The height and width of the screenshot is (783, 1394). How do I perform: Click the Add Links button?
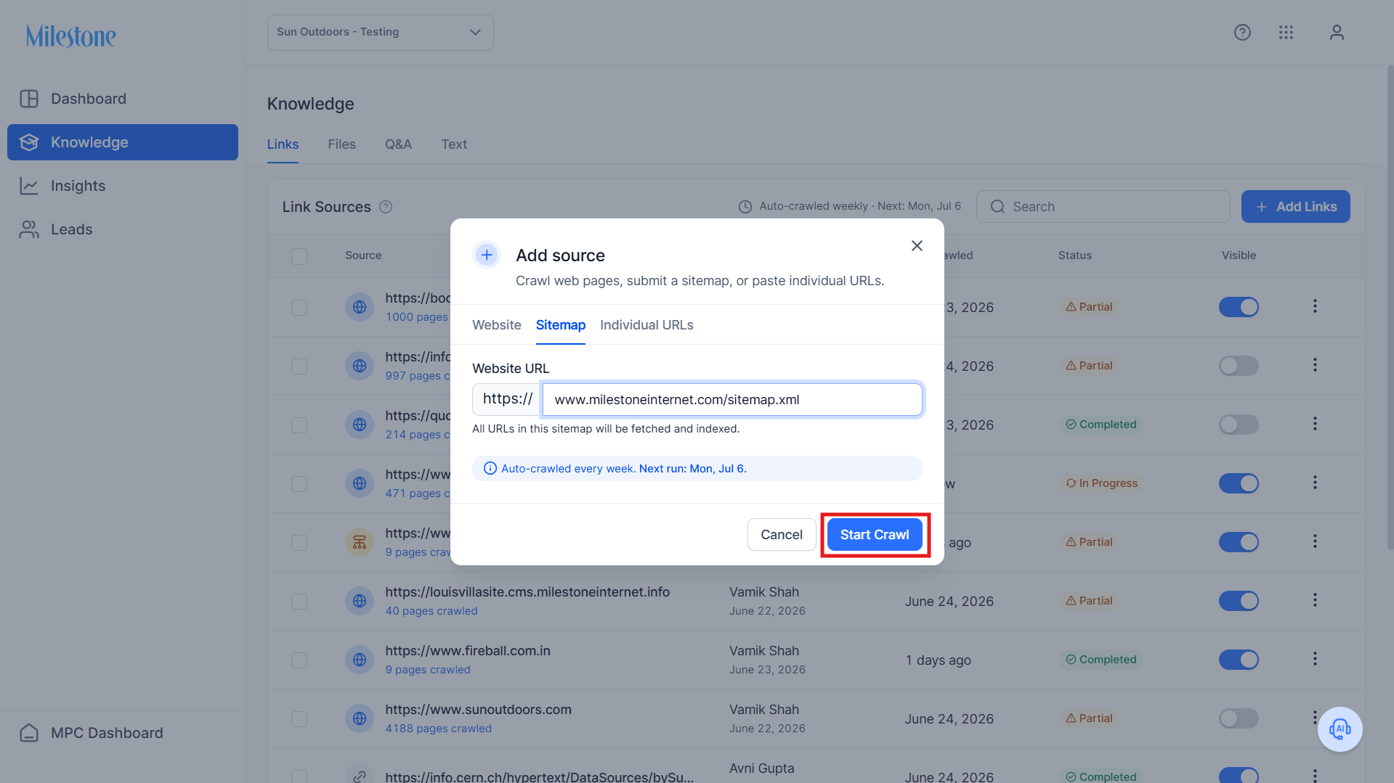click(1295, 207)
